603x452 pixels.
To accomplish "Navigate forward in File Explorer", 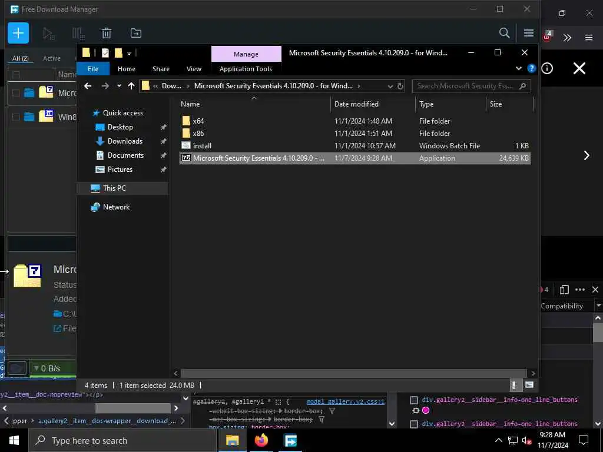I will coord(105,86).
